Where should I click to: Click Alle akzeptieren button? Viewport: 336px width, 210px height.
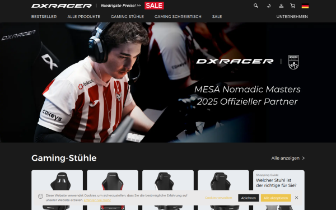(x=276, y=198)
